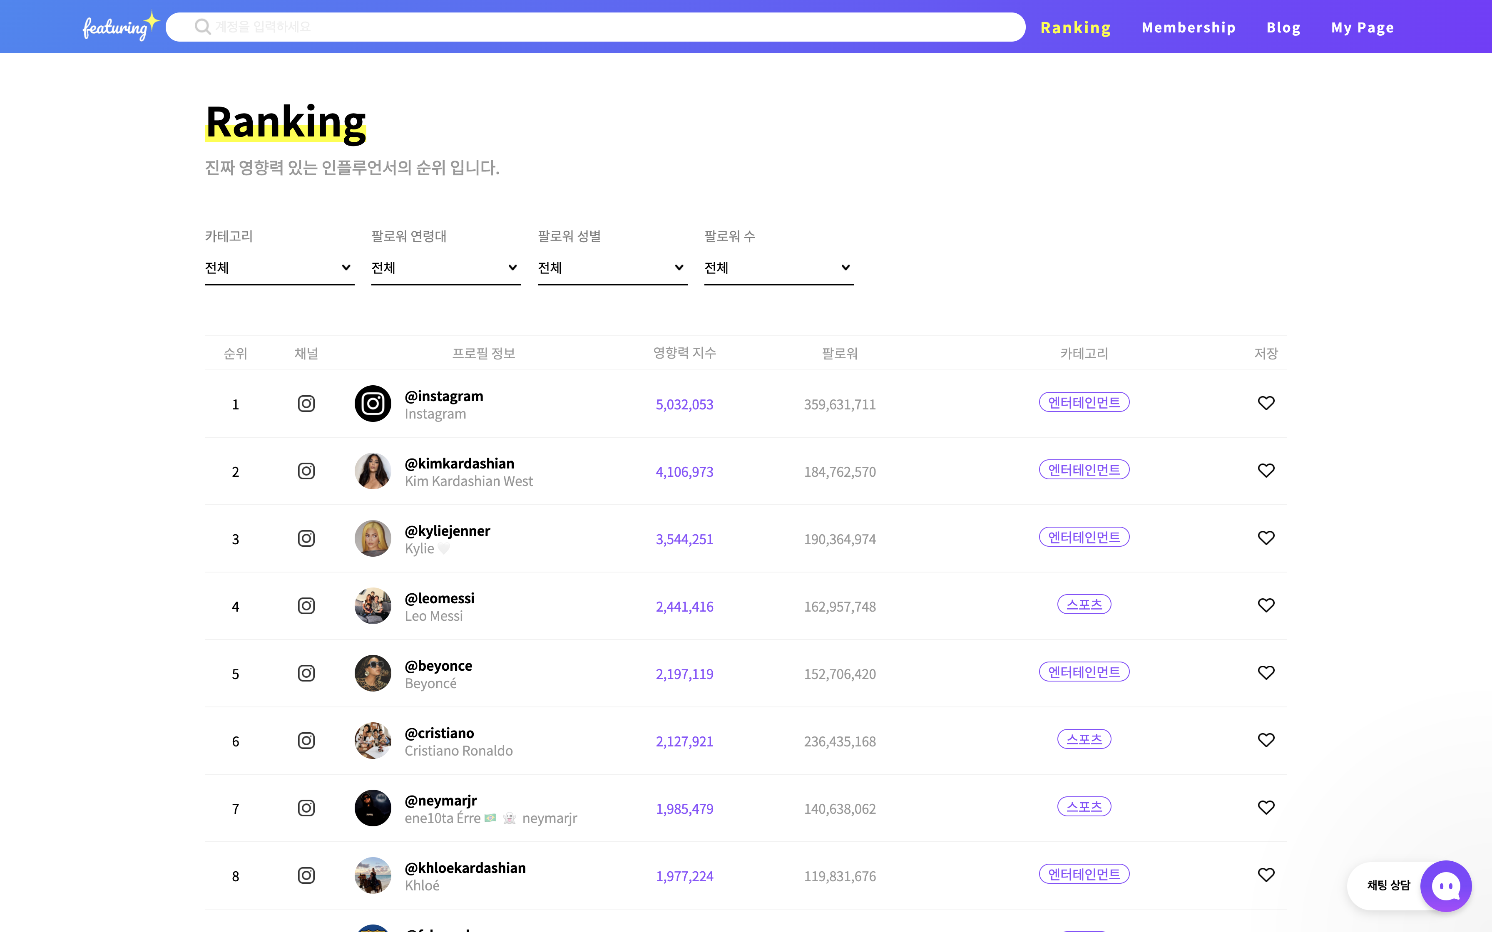Open the @kimkardashian profile avatar
The image size is (1492, 932).
click(373, 471)
